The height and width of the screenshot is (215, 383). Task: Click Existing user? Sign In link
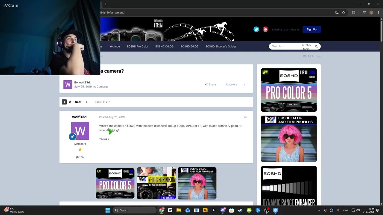(x=285, y=30)
